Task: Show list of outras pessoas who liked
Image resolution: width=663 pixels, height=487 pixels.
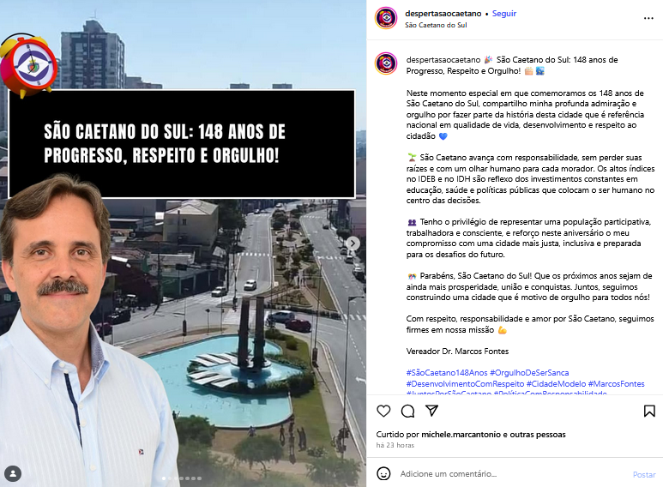Action: pos(538,435)
